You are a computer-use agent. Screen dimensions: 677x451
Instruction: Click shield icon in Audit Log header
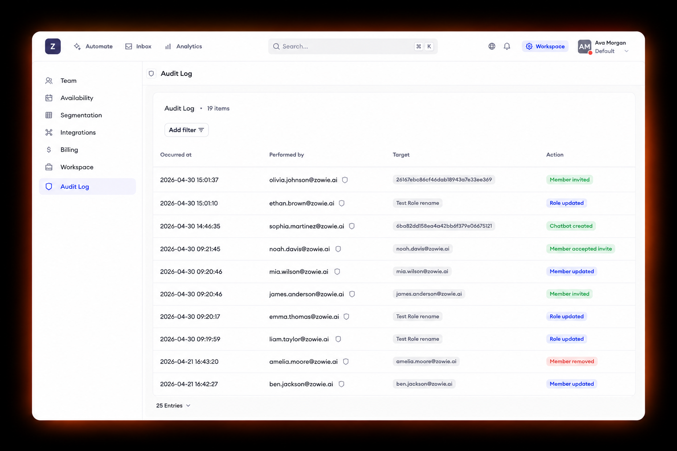point(151,74)
